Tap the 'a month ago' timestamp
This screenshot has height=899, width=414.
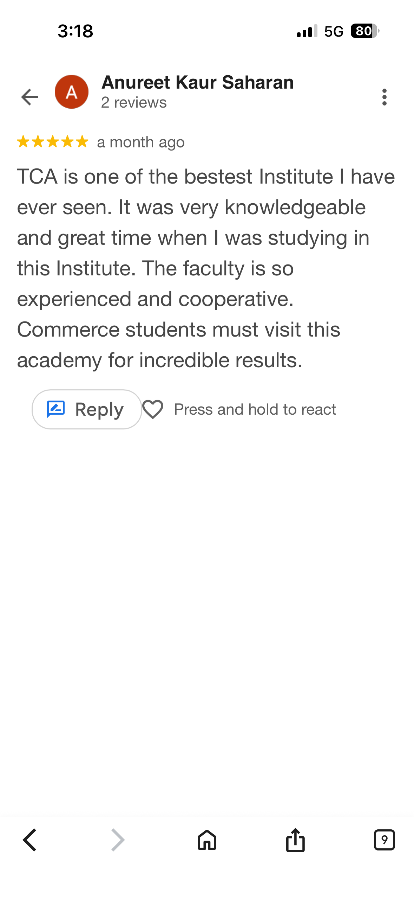click(x=141, y=142)
